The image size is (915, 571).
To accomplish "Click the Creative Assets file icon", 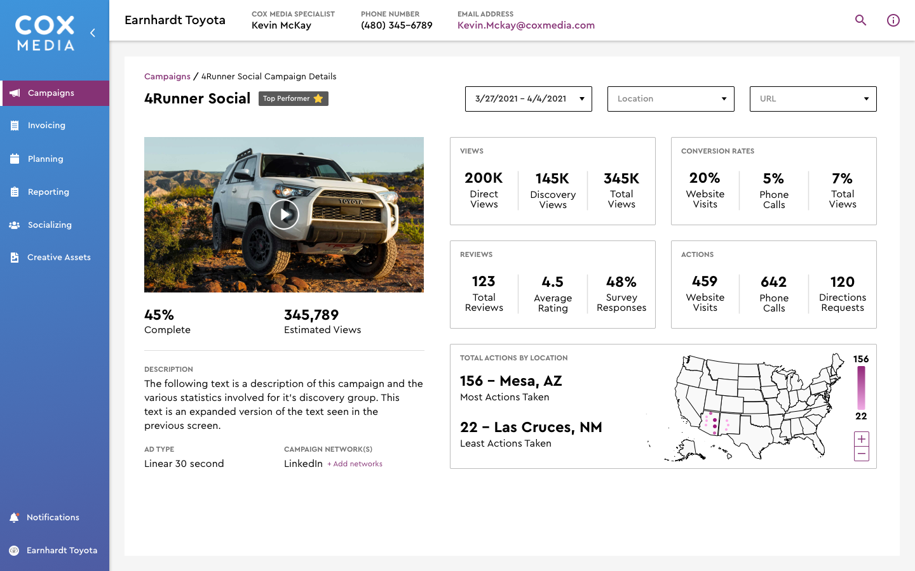I will tap(15, 257).
